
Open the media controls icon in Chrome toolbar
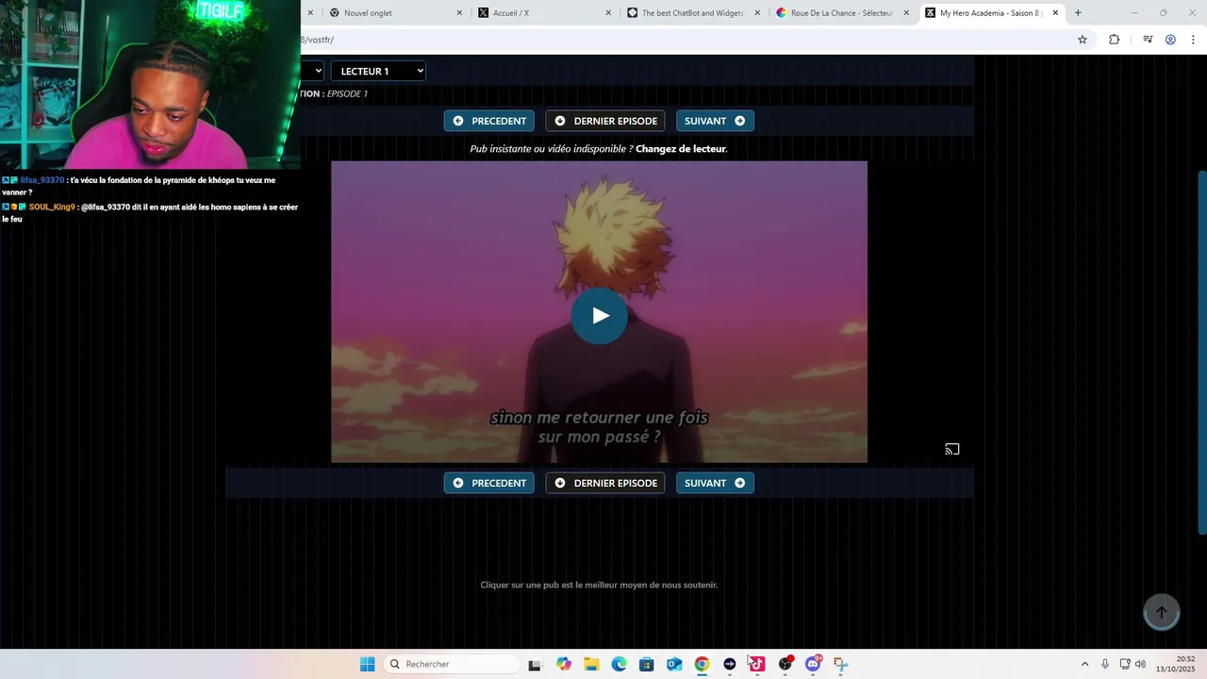tap(1148, 40)
